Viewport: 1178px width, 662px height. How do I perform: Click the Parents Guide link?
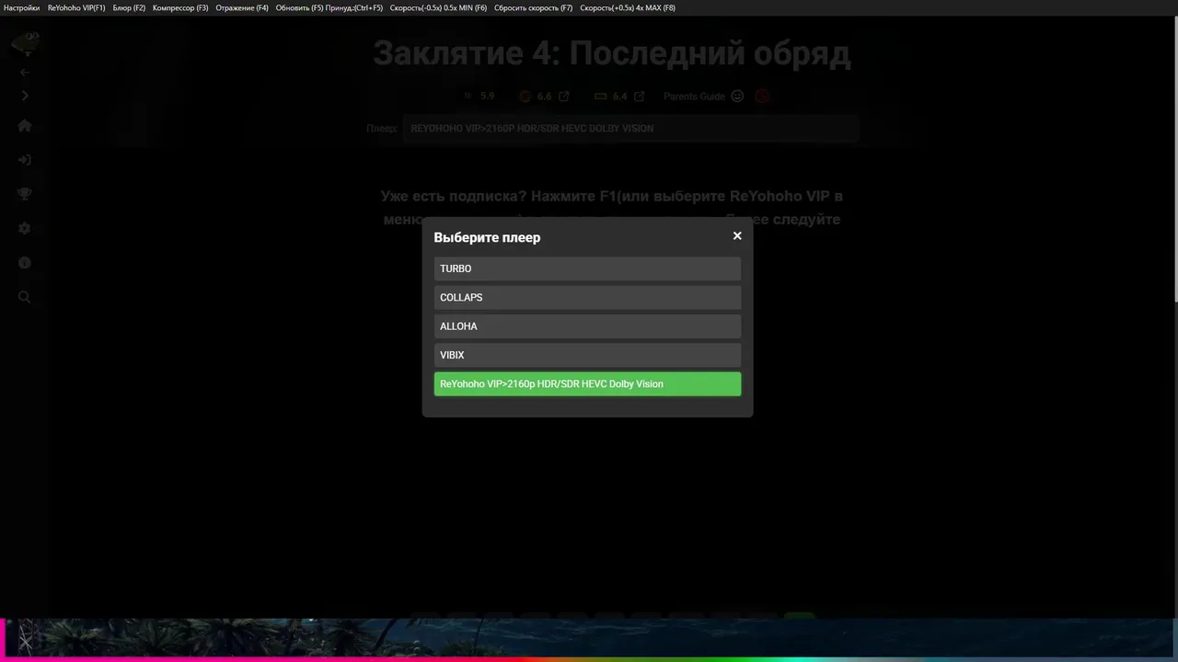pyautogui.click(x=694, y=96)
